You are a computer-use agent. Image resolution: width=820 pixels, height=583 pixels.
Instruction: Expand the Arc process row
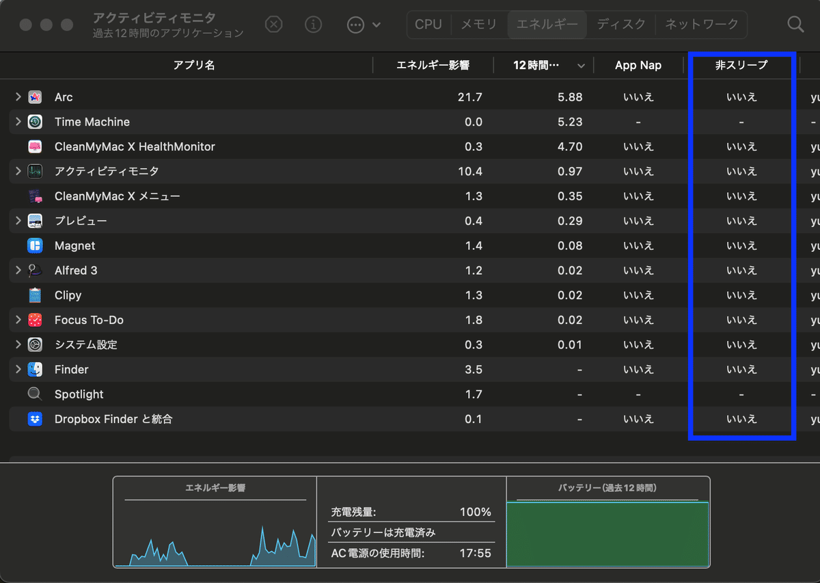(x=18, y=97)
